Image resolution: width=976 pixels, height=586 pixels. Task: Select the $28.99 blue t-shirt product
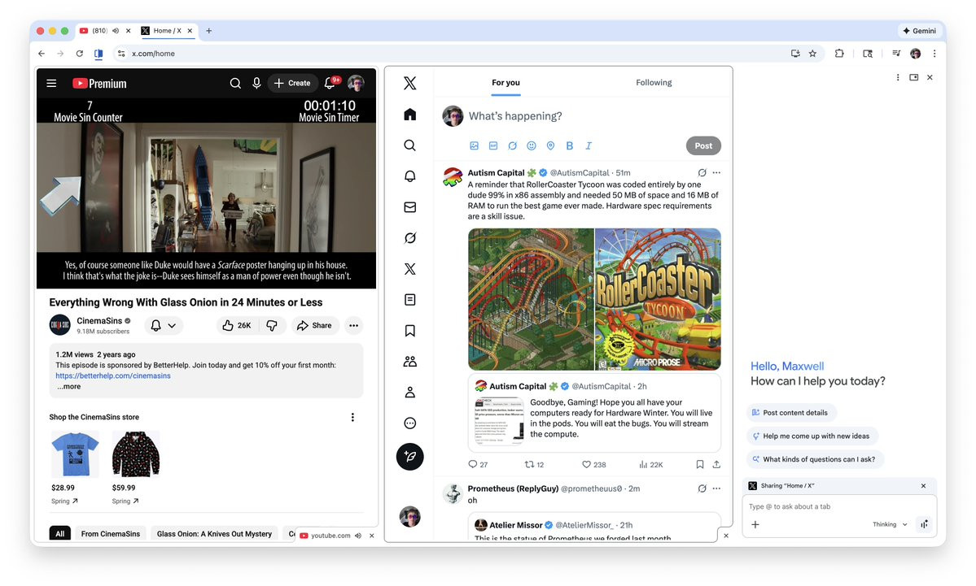coord(75,454)
